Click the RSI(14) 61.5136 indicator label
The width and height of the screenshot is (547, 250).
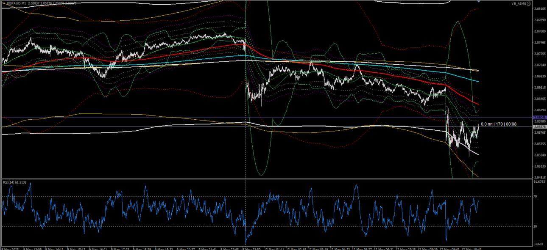(x=15, y=182)
